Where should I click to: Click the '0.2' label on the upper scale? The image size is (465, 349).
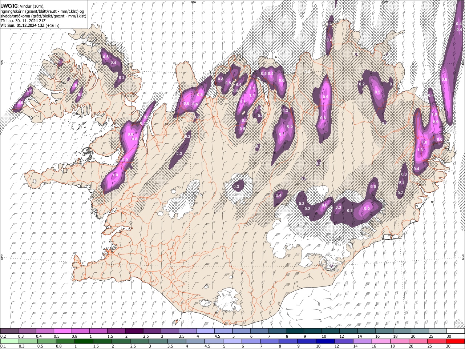(x=3, y=336)
